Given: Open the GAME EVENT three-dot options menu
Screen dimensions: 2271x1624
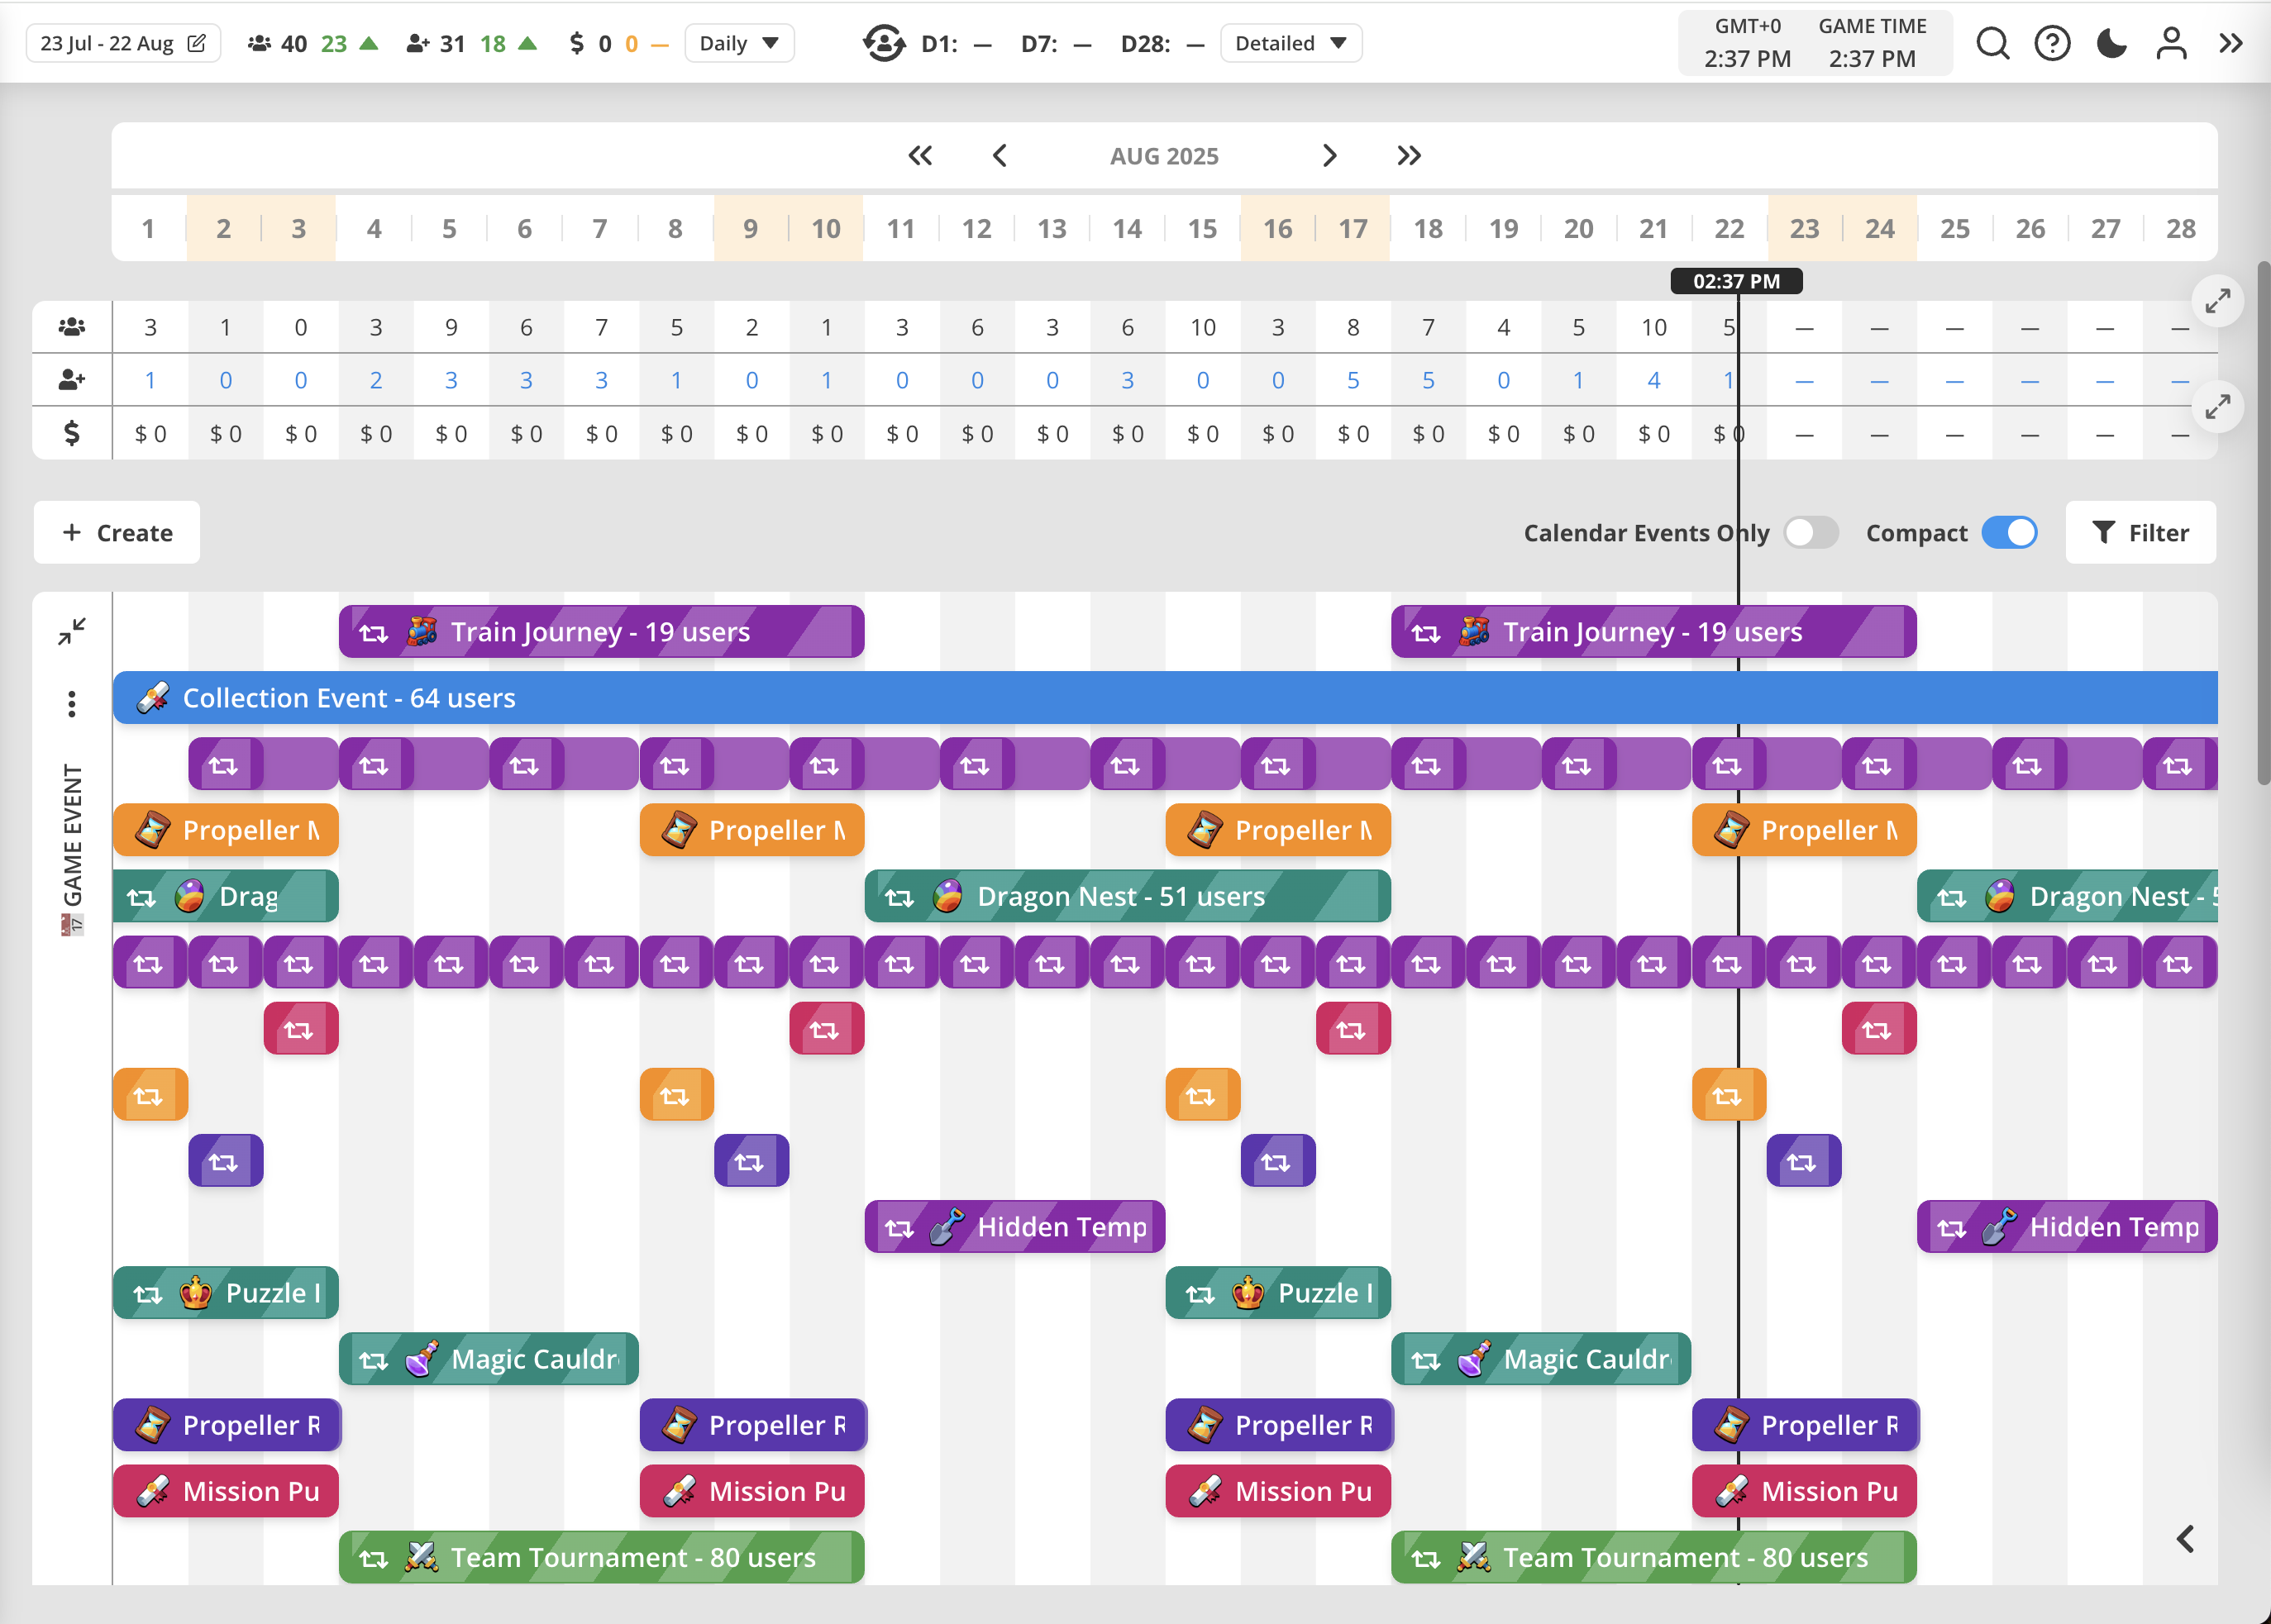Looking at the screenshot, I should [71, 704].
